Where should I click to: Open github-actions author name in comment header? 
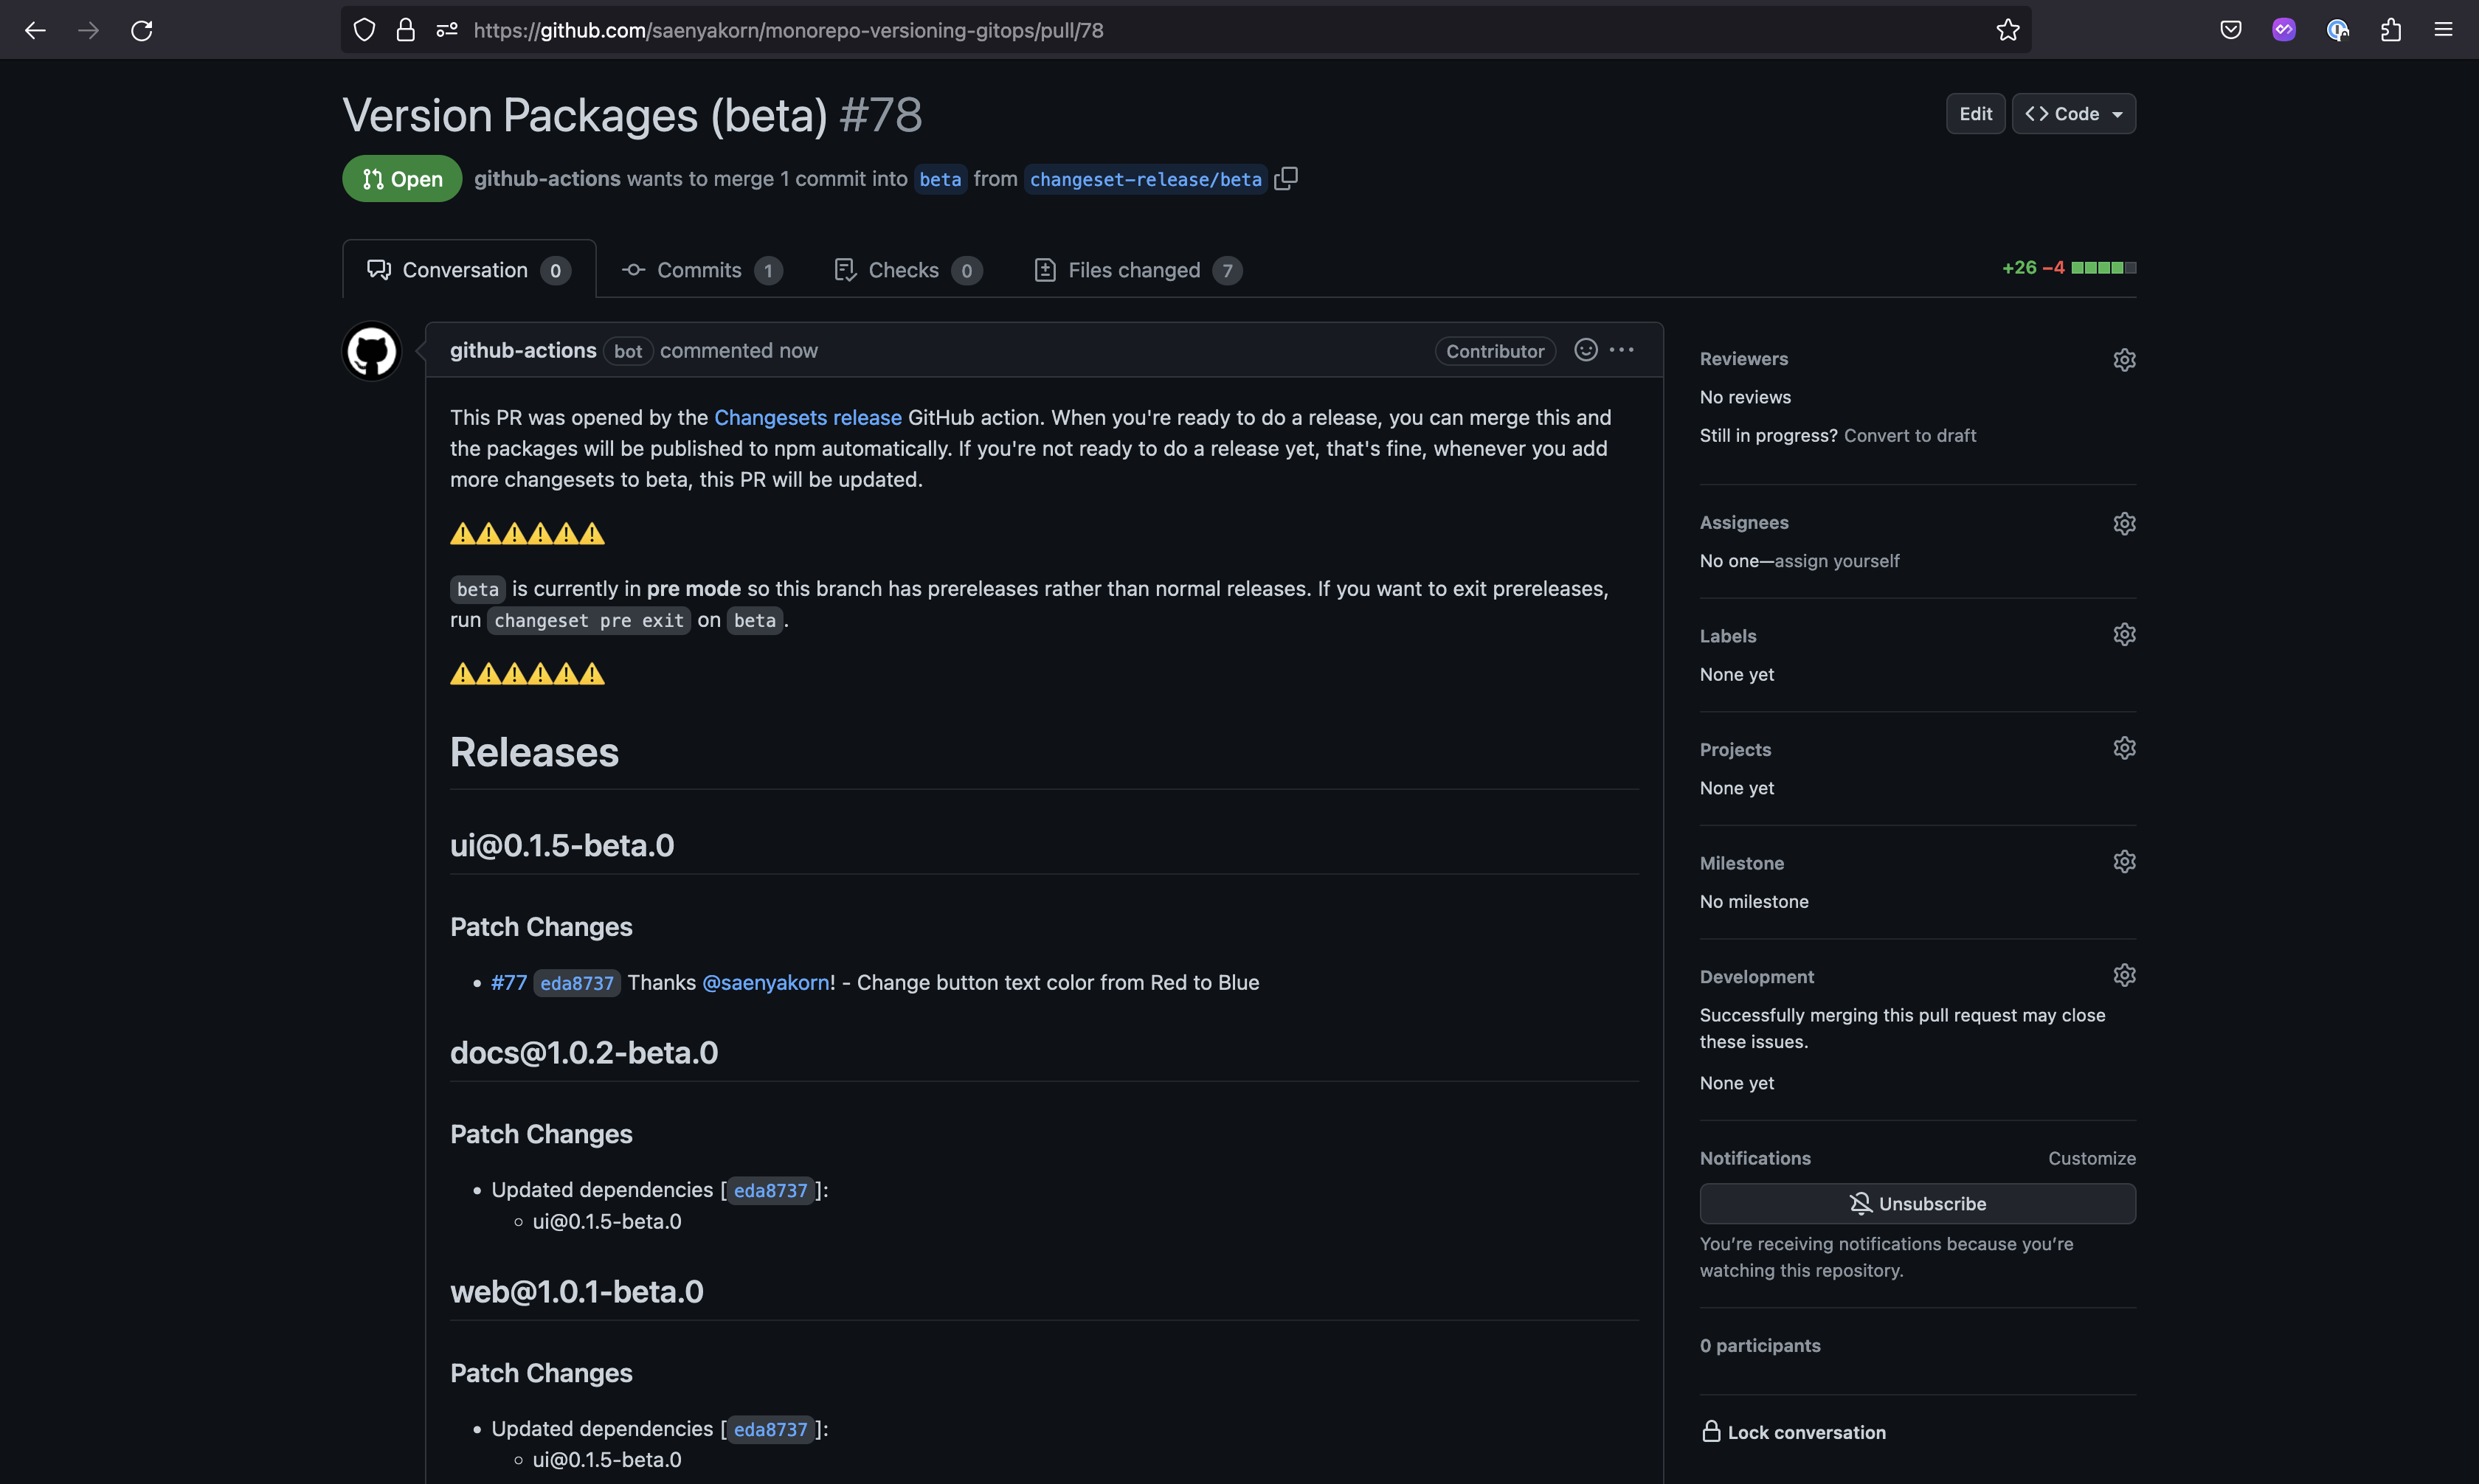pyautogui.click(x=523, y=350)
